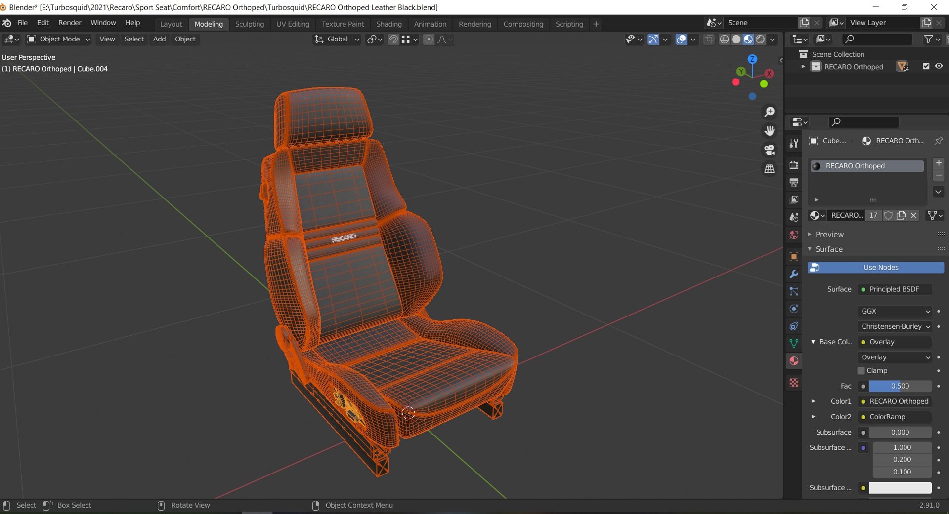Expand the Color2 ColorRamp row
949x514 pixels.
click(x=813, y=417)
